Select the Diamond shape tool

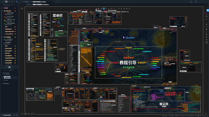tap(109, 9)
